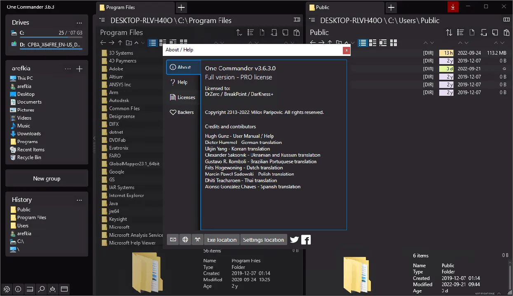This screenshot has width=513, height=296.
Task: Open the website globe icon button
Action: pos(185,240)
